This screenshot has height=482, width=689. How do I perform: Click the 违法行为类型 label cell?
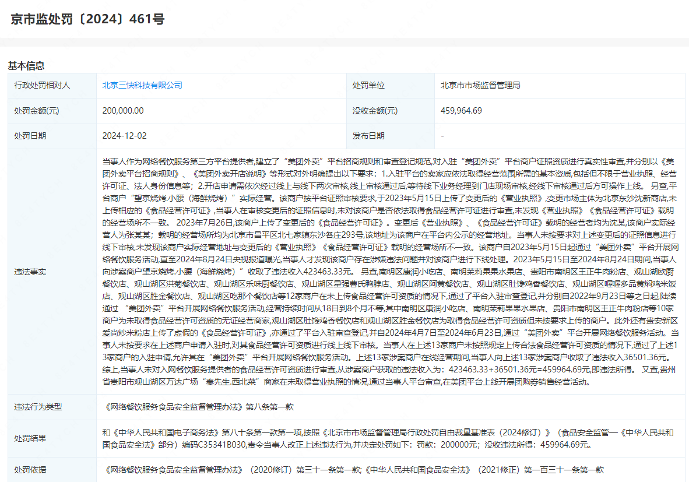click(38, 407)
